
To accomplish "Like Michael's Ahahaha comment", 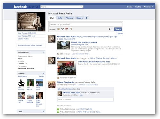I will pos(81,95).
